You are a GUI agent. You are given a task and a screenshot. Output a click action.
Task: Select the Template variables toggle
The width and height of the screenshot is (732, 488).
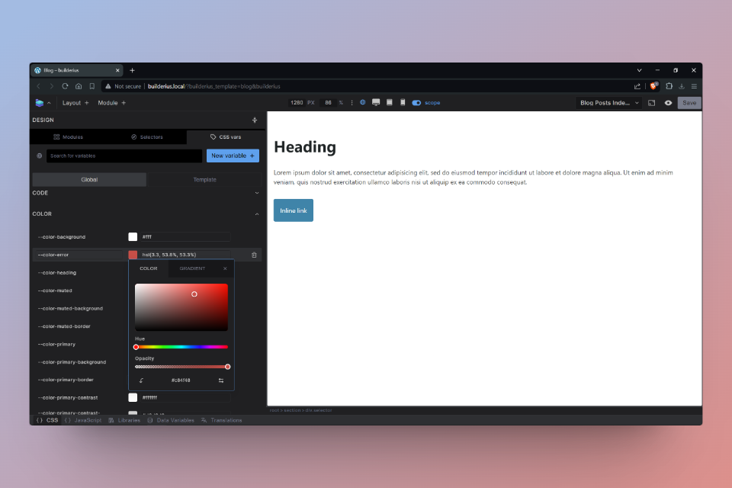[204, 180]
